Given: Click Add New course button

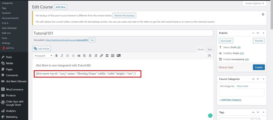Looking at the screenshot, I should click(61, 7).
